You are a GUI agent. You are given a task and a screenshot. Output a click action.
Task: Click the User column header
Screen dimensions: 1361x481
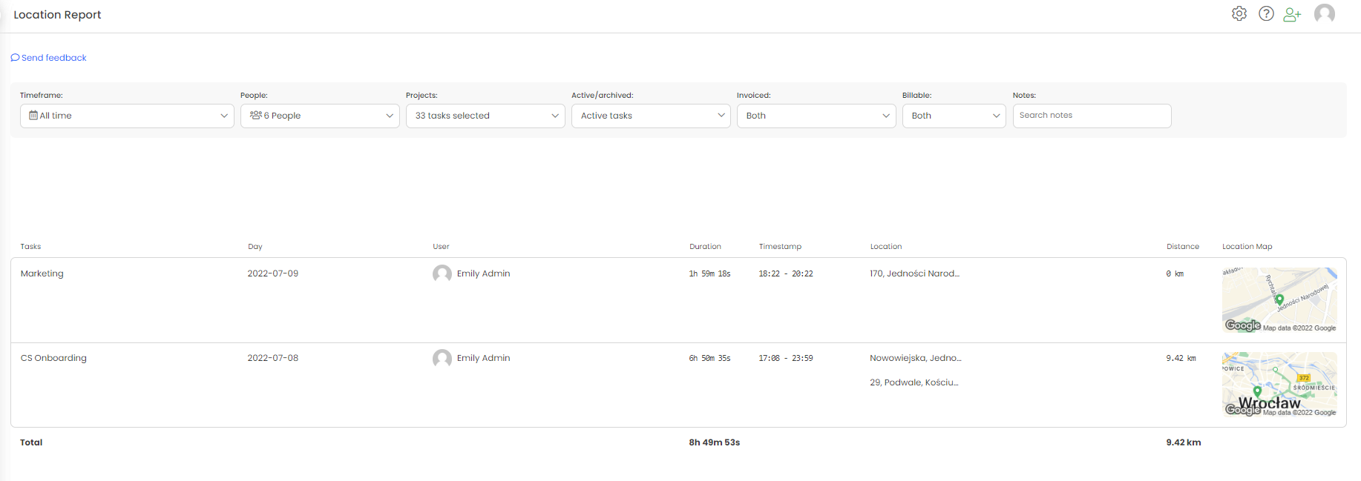pos(441,247)
